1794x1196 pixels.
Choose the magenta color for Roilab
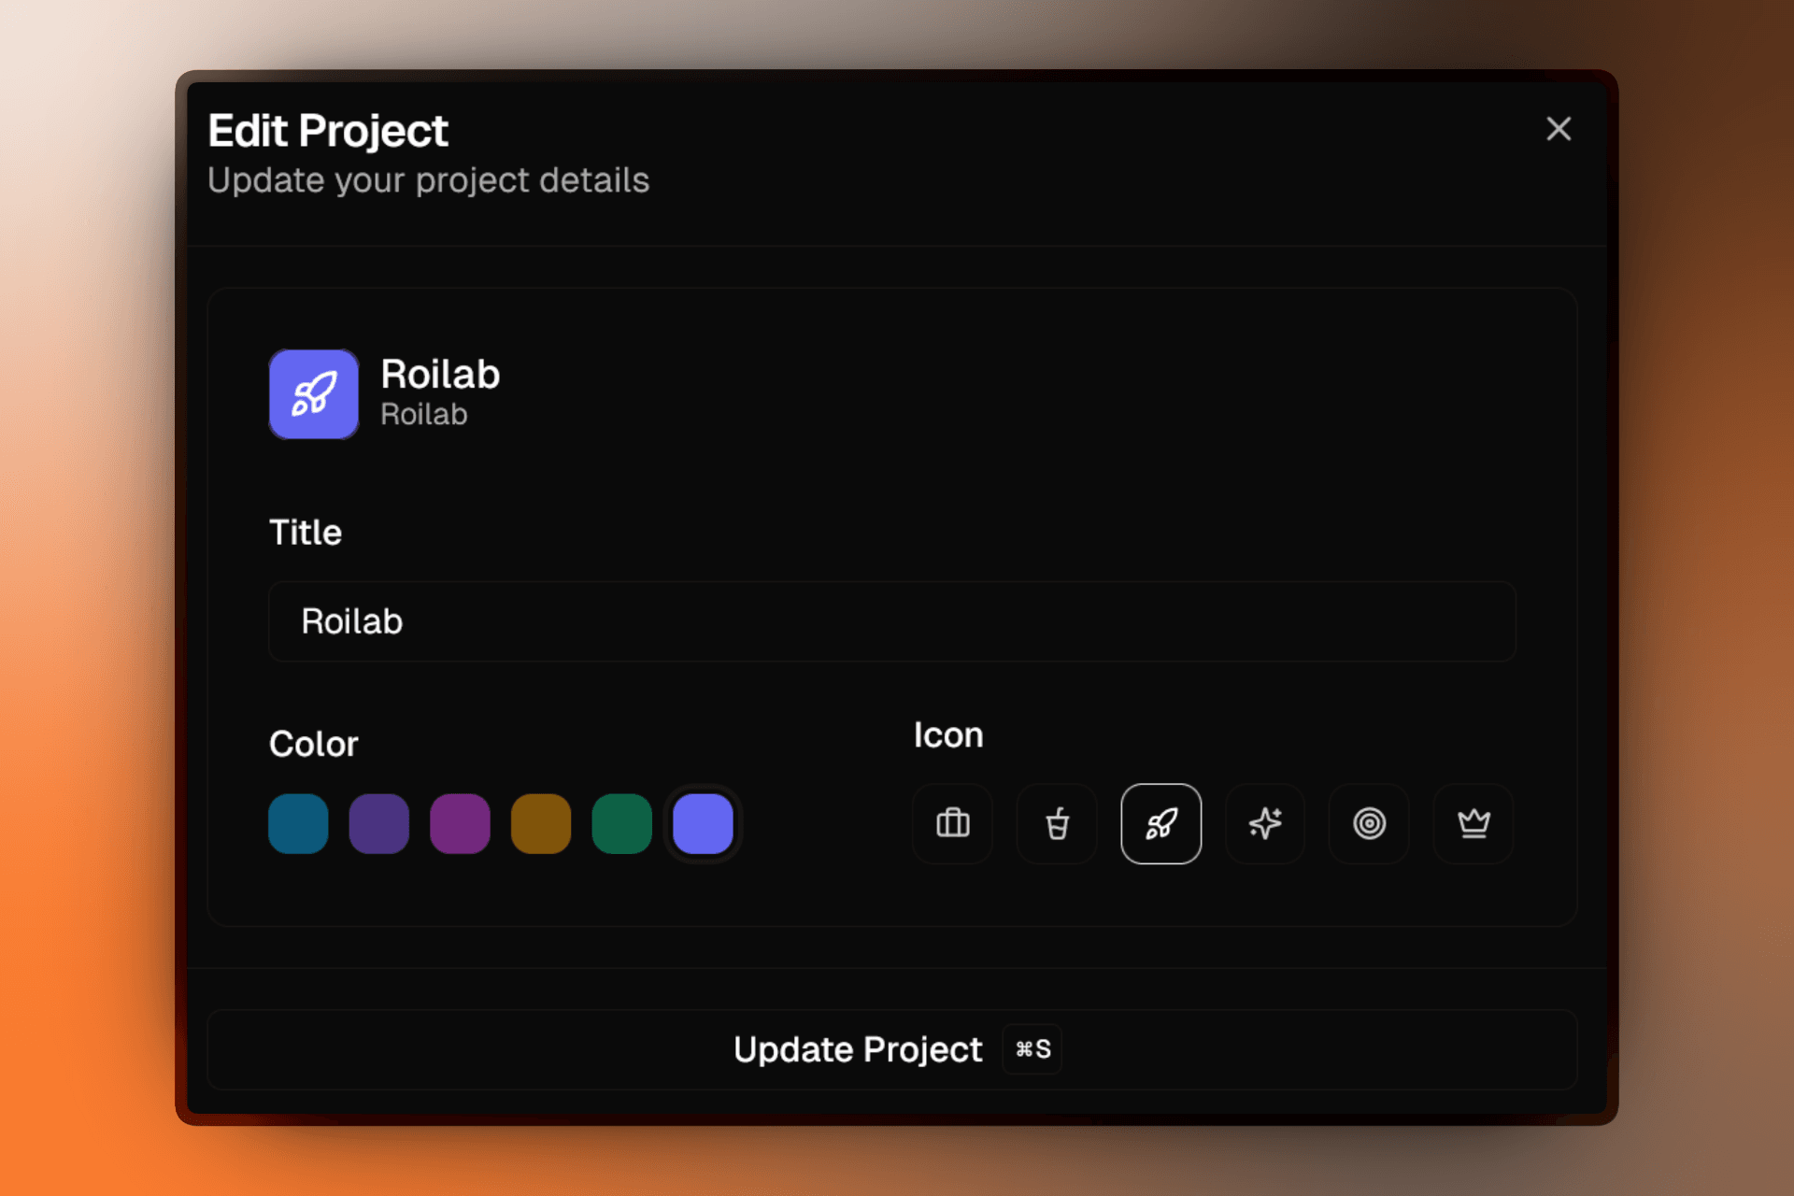point(459,823)
